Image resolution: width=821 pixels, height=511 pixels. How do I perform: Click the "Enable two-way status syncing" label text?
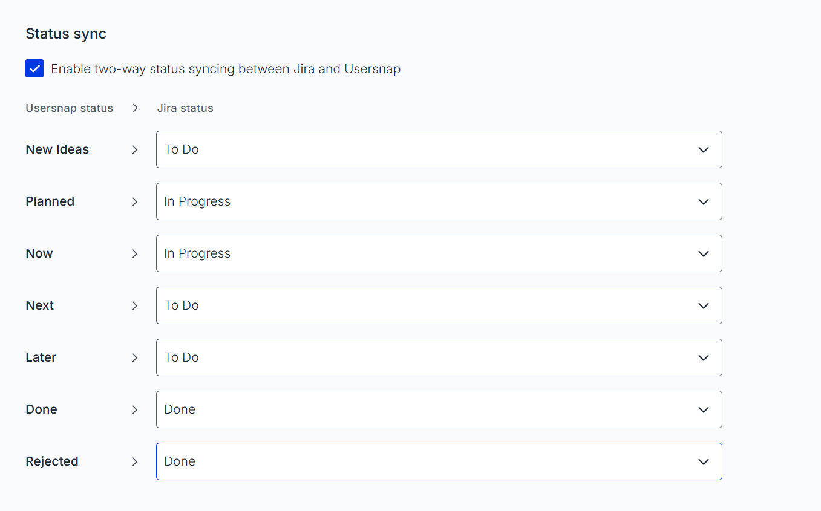(x=226, y=69)
